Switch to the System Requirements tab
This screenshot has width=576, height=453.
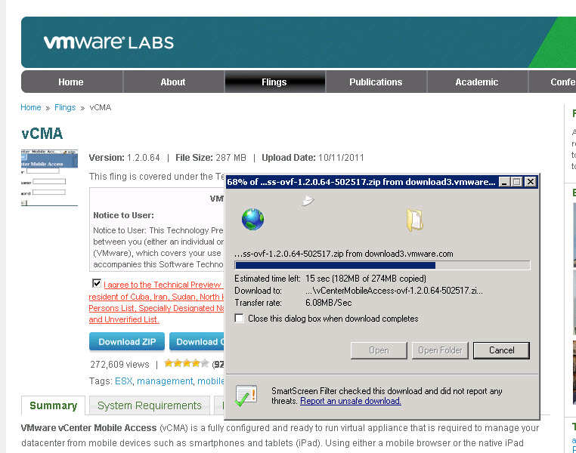point(150,405)
